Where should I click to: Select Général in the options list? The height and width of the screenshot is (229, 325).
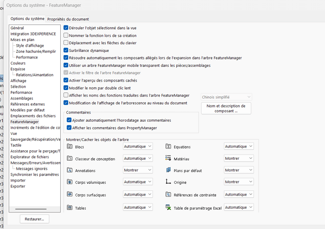[17, 28]
